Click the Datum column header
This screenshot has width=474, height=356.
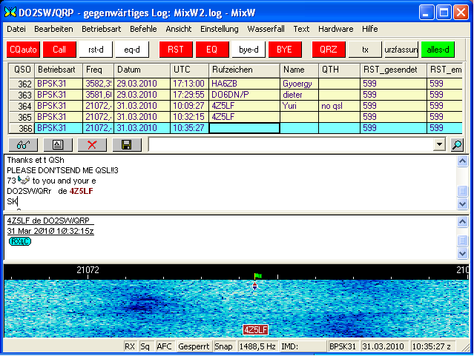click(x=142, y=70)
